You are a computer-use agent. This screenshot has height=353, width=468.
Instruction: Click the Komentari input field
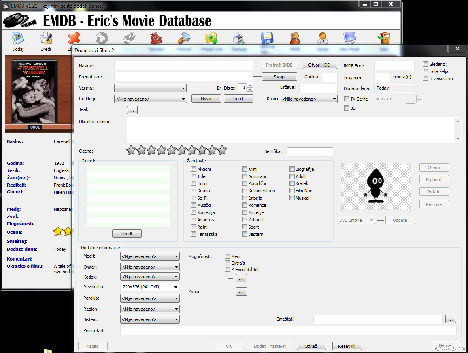[288, 331]
